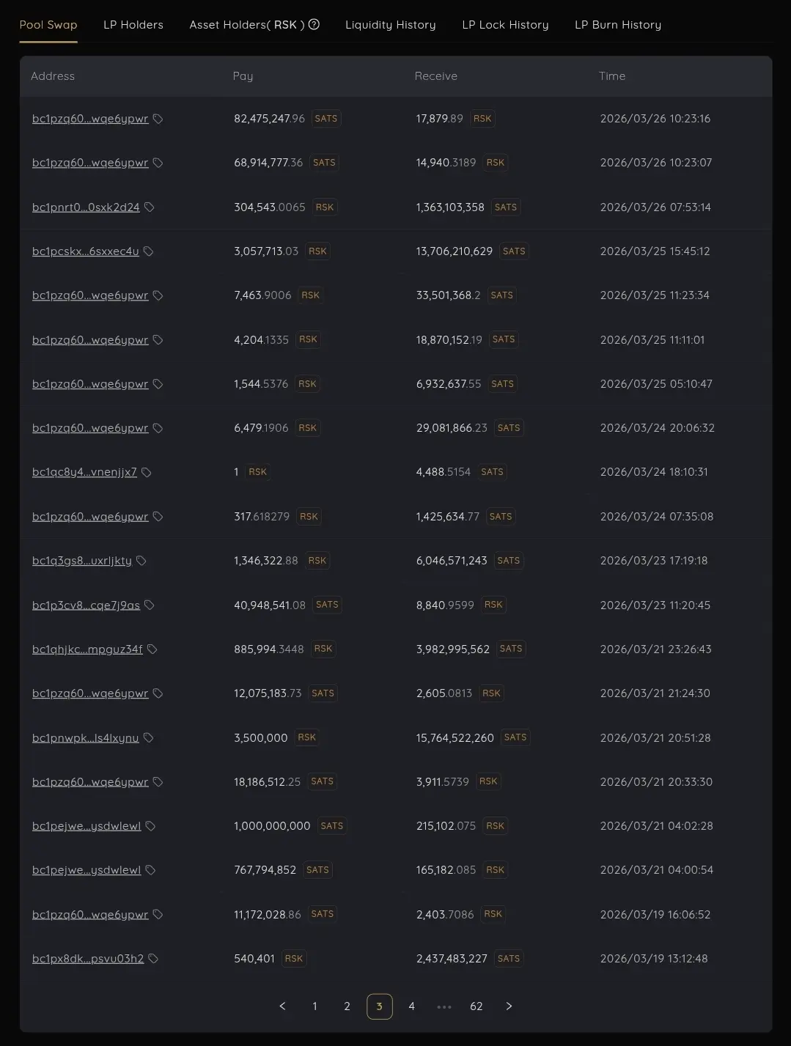Click the pagination ellipsis to jump pages

(444, 1006)
